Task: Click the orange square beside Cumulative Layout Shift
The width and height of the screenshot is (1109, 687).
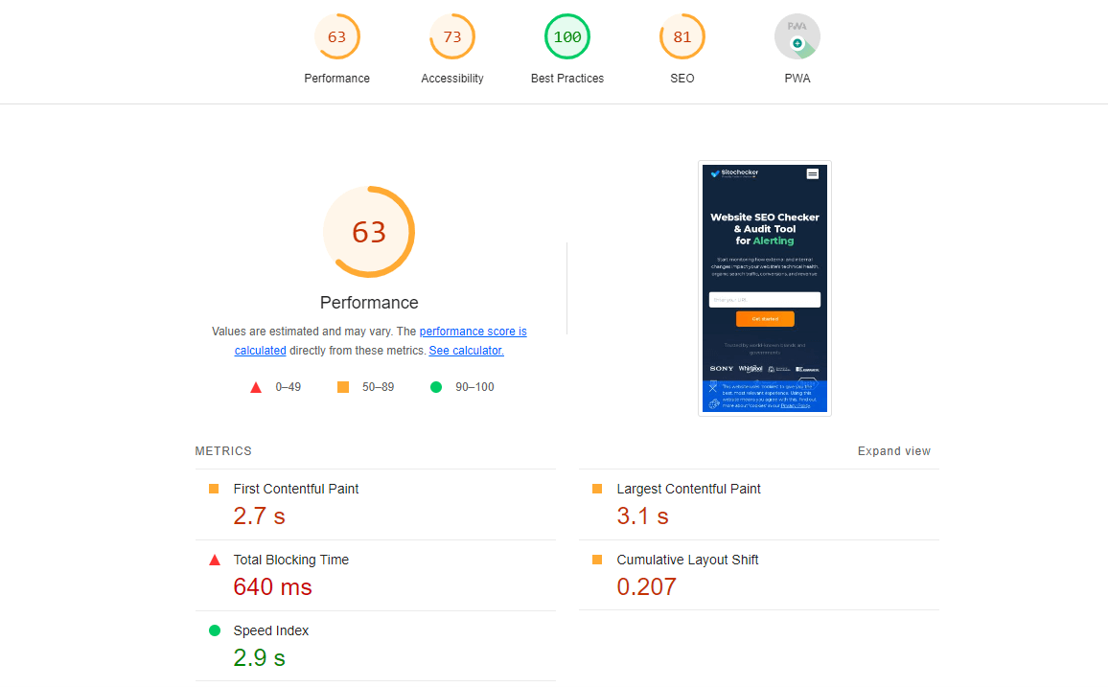Action: 597,559
